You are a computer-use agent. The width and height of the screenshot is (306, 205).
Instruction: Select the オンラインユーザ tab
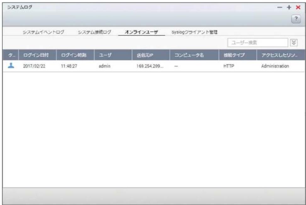pyautogui.click(x=141, y=32)
